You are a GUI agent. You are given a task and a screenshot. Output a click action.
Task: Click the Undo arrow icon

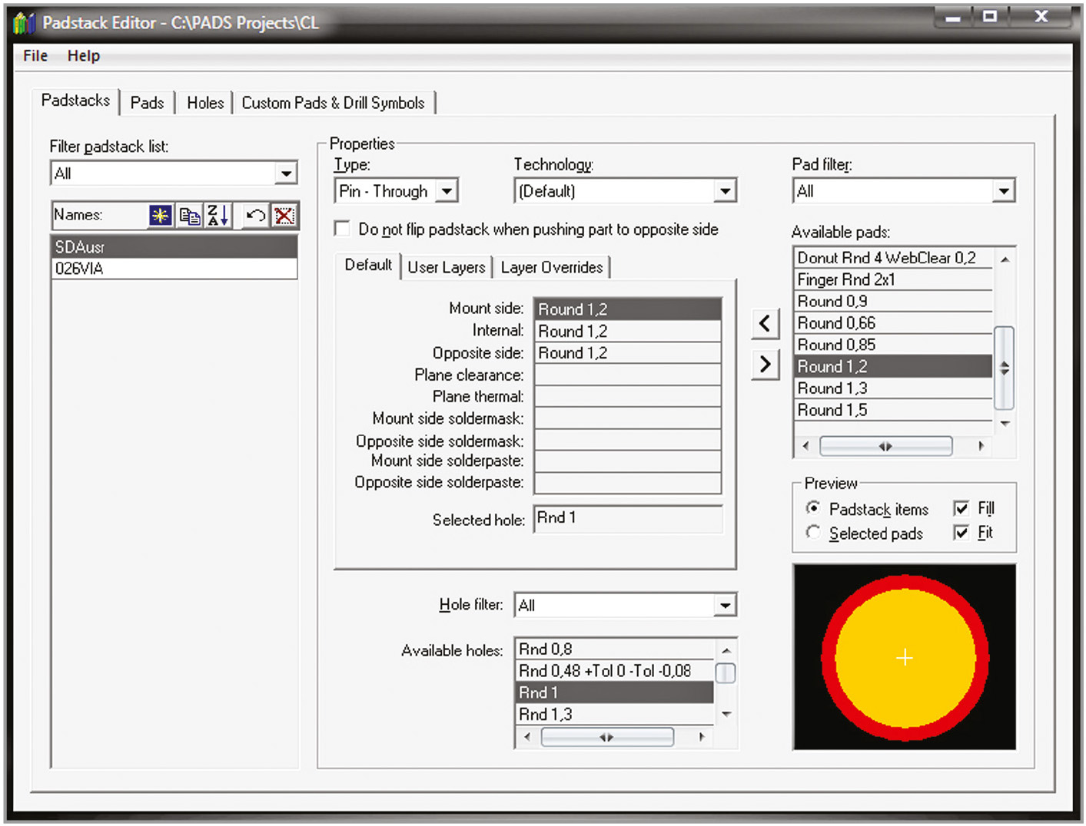pos(255,216)
